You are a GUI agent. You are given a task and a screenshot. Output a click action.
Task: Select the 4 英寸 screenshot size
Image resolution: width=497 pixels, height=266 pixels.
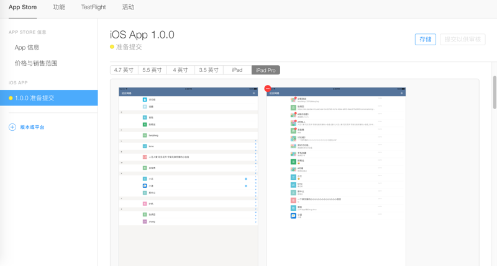(180, 70)
